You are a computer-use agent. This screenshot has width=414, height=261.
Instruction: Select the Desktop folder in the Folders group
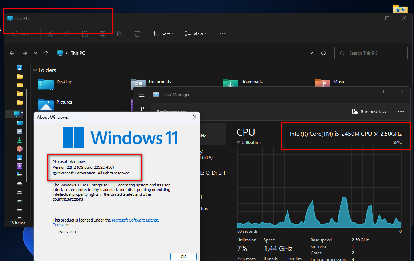pos(56,84)
